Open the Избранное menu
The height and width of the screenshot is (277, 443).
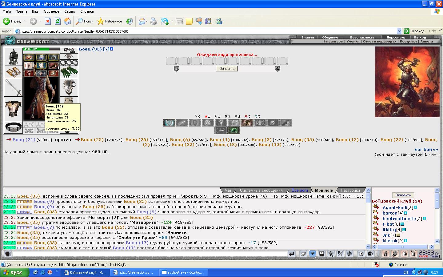pos(51,11)
